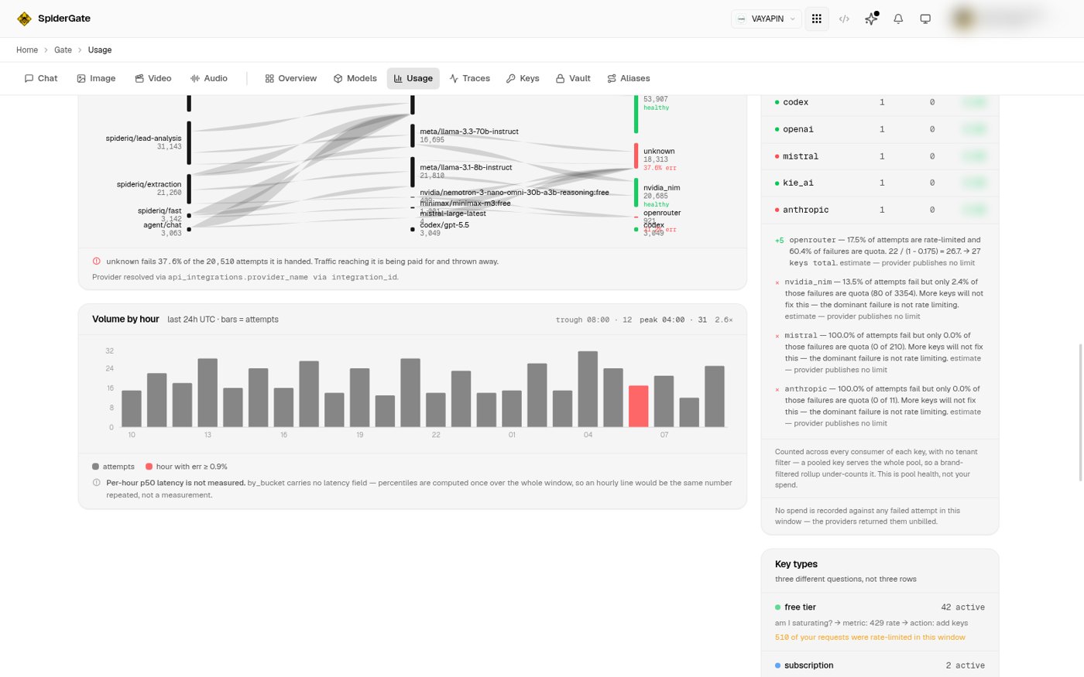The image size is (1084, 677).
Task: Open the VAYAPIN workspace dropdown
Action: [765, 19]
